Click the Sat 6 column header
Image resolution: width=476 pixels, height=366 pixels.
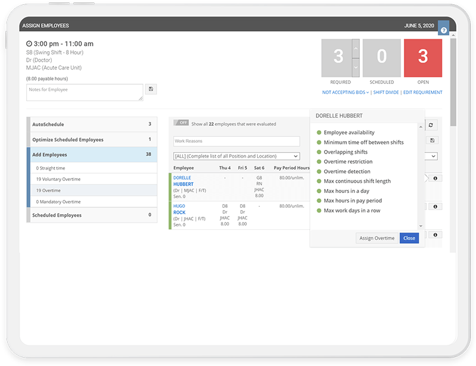259,168
